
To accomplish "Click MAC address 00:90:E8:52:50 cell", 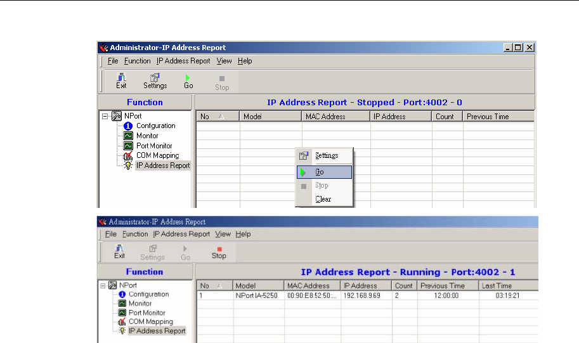I will tap(313, 295).
